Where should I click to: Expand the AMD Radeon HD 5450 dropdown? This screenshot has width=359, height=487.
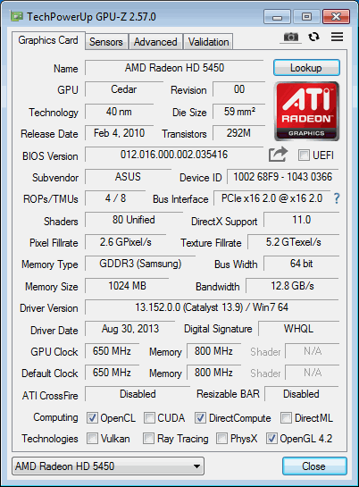(x=108, y=466)
